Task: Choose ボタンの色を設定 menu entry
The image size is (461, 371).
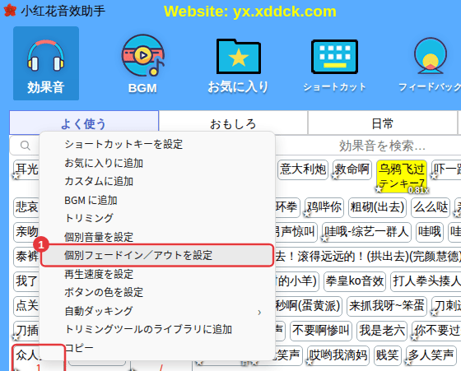Action: pos(157,292)
